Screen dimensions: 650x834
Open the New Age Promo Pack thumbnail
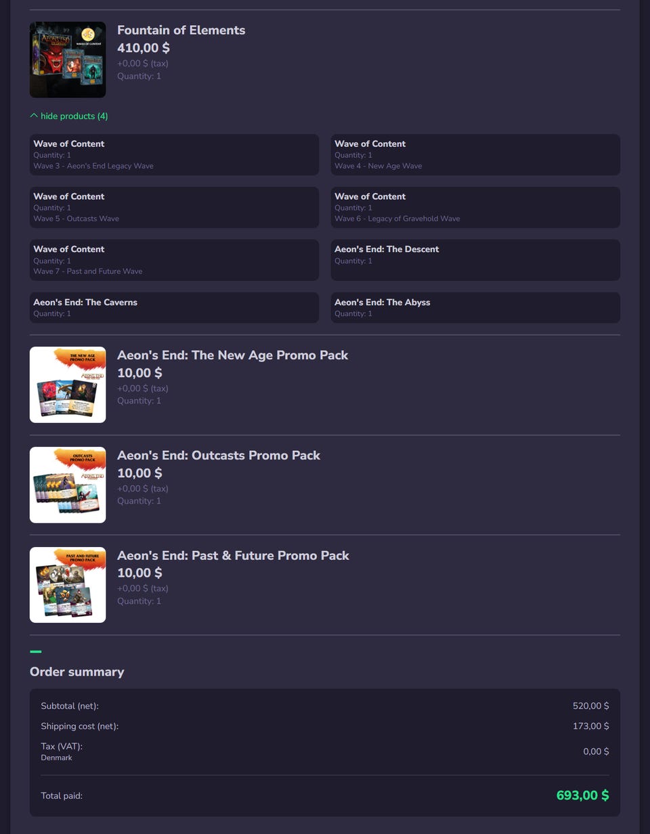click(x=68, y=385)
